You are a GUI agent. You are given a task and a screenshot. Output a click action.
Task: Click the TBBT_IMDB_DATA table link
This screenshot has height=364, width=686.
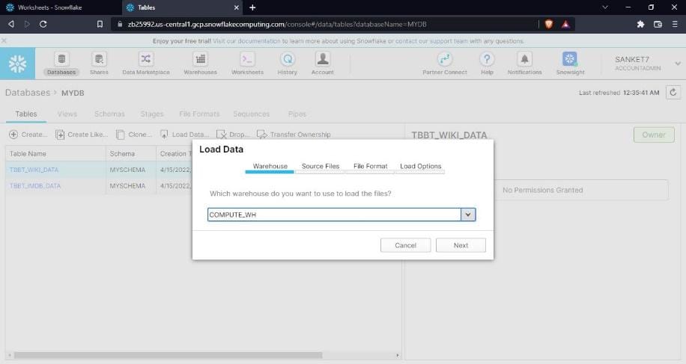pyautogui.click(x=35, y=185)
